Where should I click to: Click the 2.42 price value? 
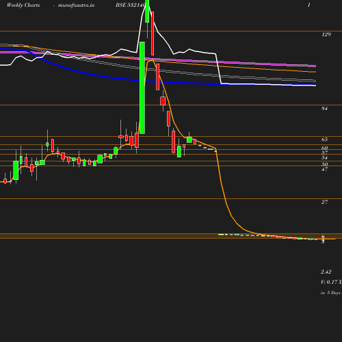coord(326,272)
